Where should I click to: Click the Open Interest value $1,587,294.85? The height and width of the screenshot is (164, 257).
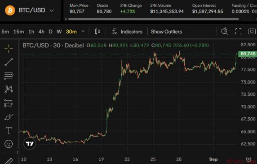pyautogui.click(x=208, y=11)
